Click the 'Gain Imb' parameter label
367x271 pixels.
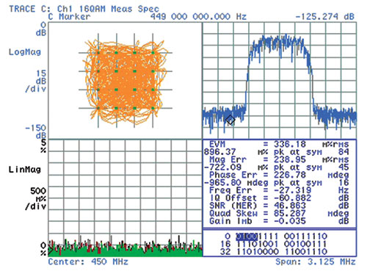pos(230,221)
